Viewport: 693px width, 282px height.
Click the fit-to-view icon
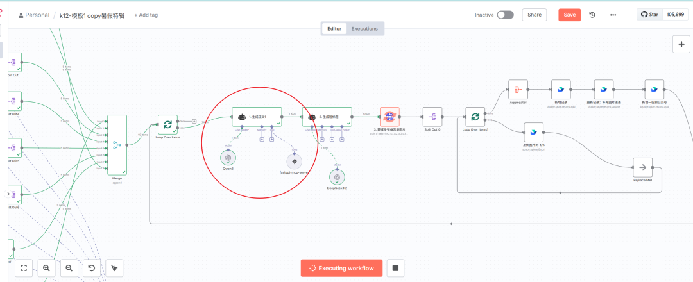24,268
